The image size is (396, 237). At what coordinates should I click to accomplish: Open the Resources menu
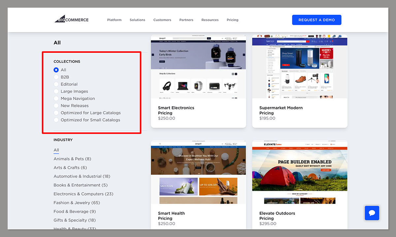[x=210, y=20]
